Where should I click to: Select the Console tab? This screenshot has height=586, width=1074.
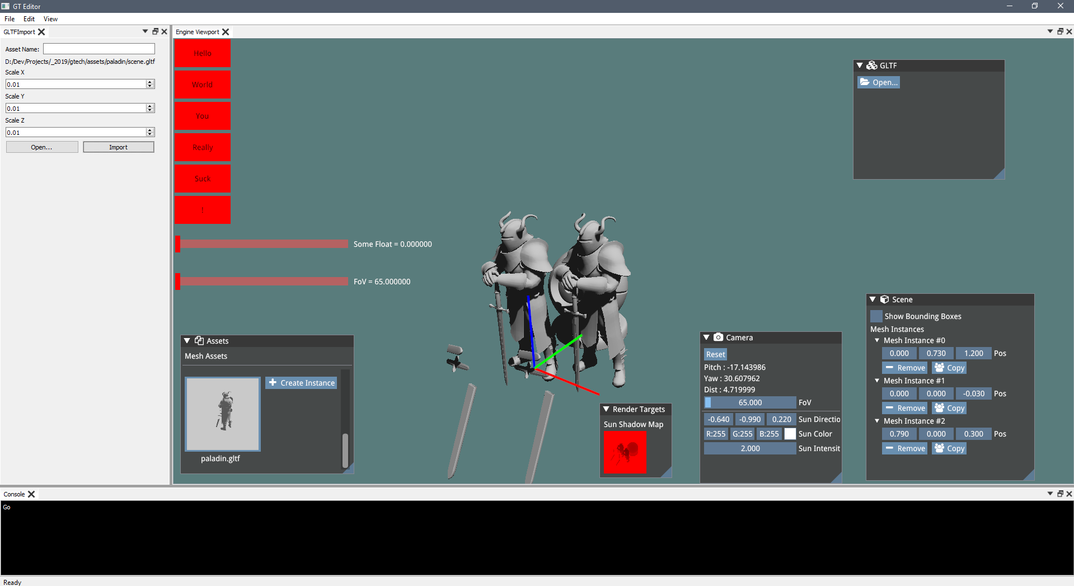14,494
